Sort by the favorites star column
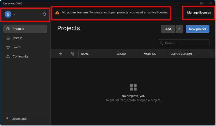 pyautogui.click(x=61, y=54)
